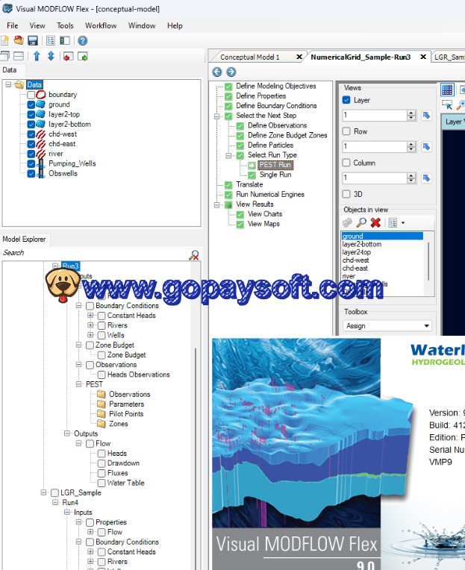The height and width of the screenshot is (570, 465).
Task: Click the Row view pick arrow icon
Action: [x=426, y=147]
